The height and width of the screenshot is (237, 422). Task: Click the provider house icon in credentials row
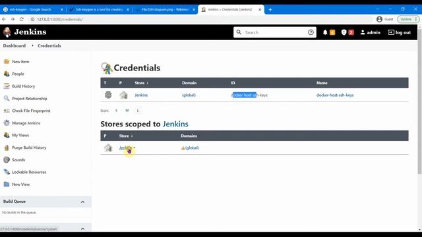click(x=123, y=95)
